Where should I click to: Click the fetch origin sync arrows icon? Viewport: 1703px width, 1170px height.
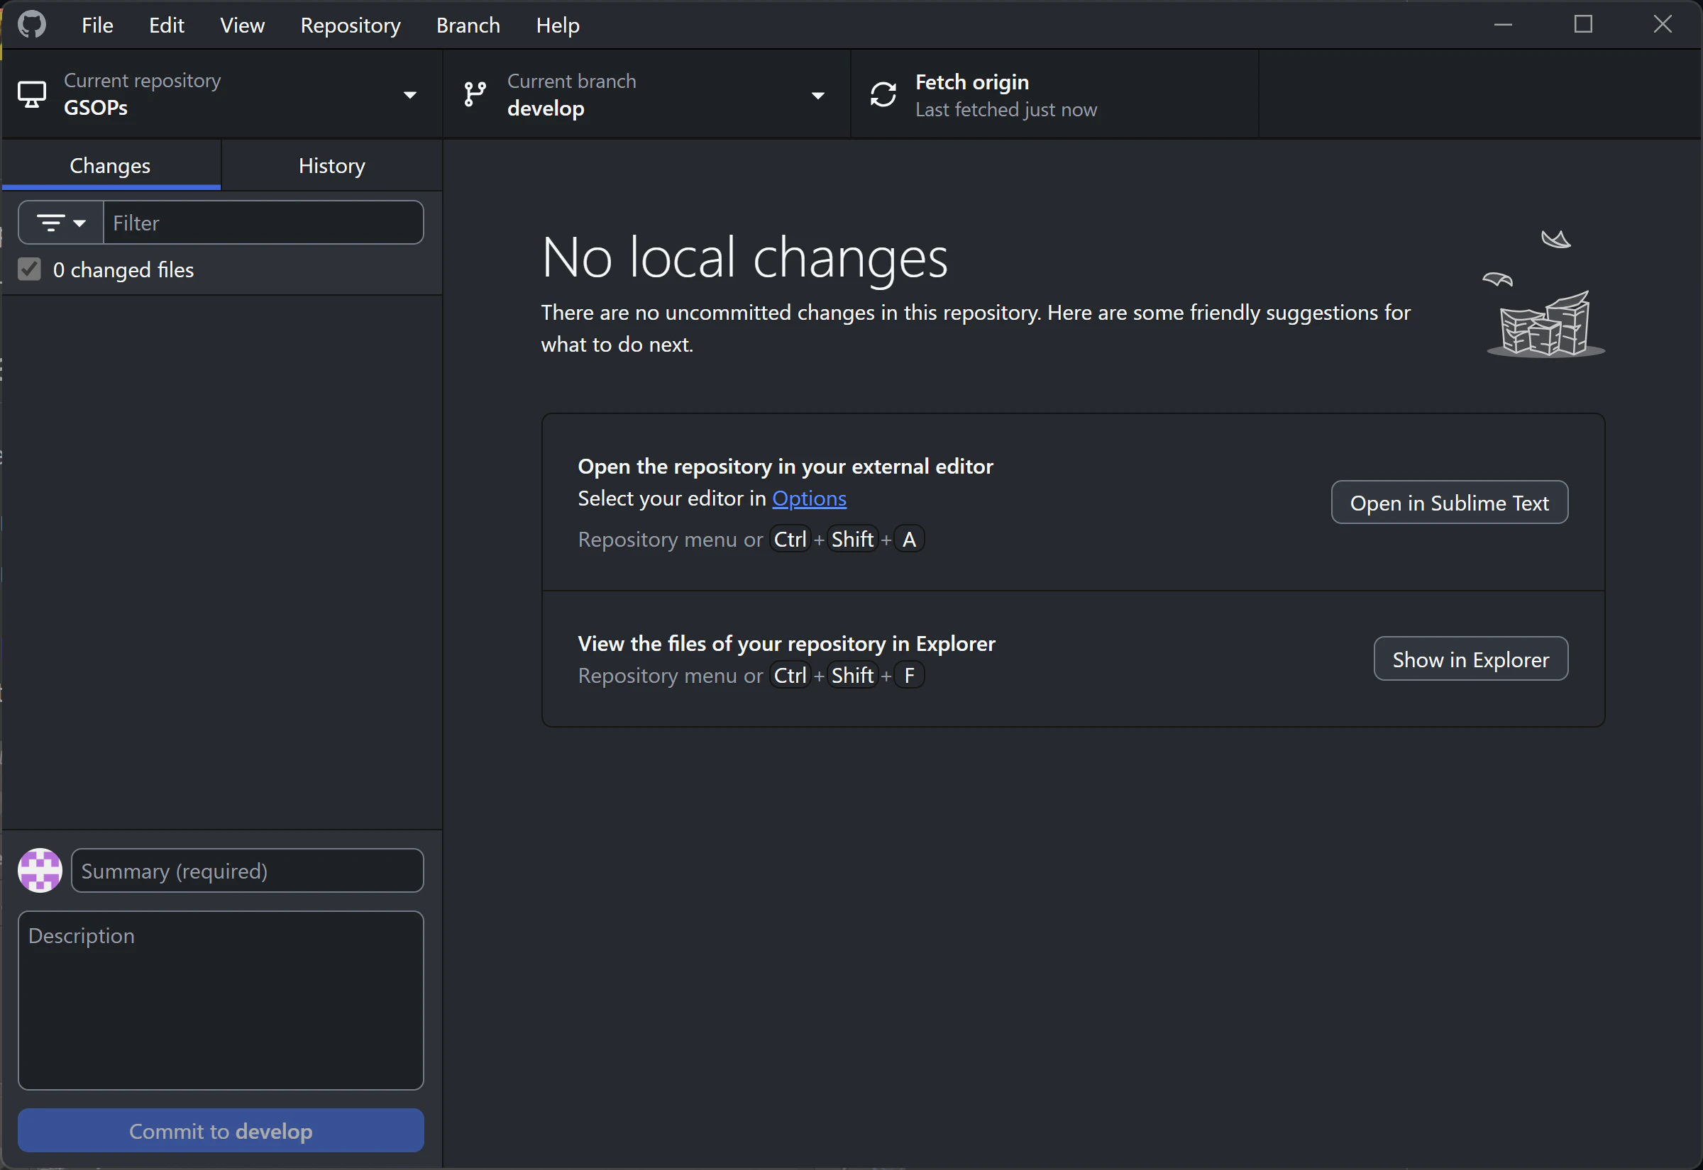pyautogui.click(x=883, y=94)
